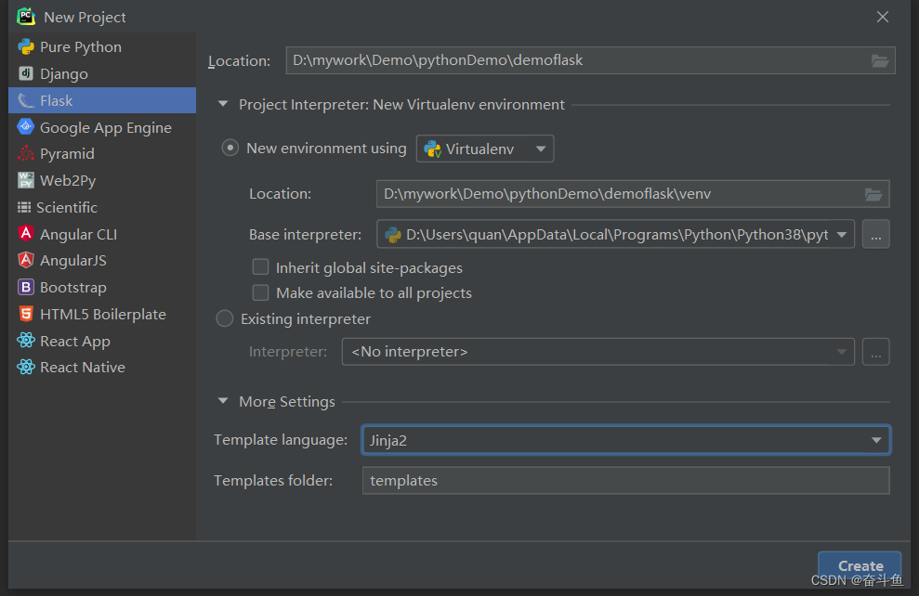This screenshot has width=919, height=596.
Task: Click the PyCharm logo in title bar
Action: point(26,17)
